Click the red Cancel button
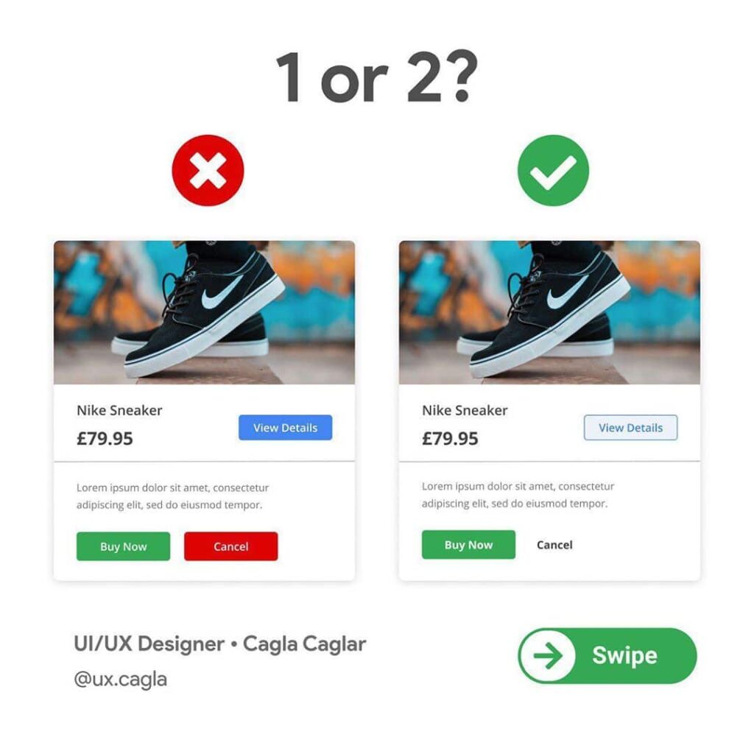 coord(230,546)
